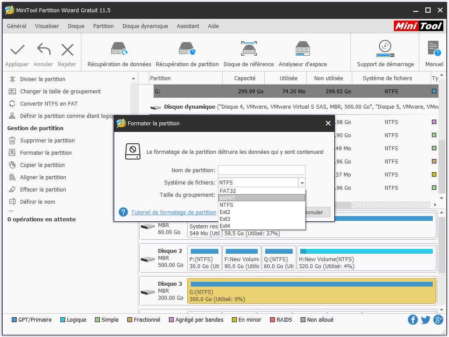The height and width of the screenshot is (337, 449).
Task: Choose Ext4 in the file system dropdown
Action: click(x=261, y=226)
